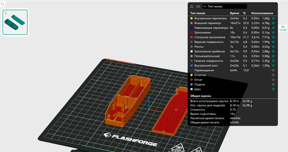Select the enclosure body model on plate

point(128,101)
